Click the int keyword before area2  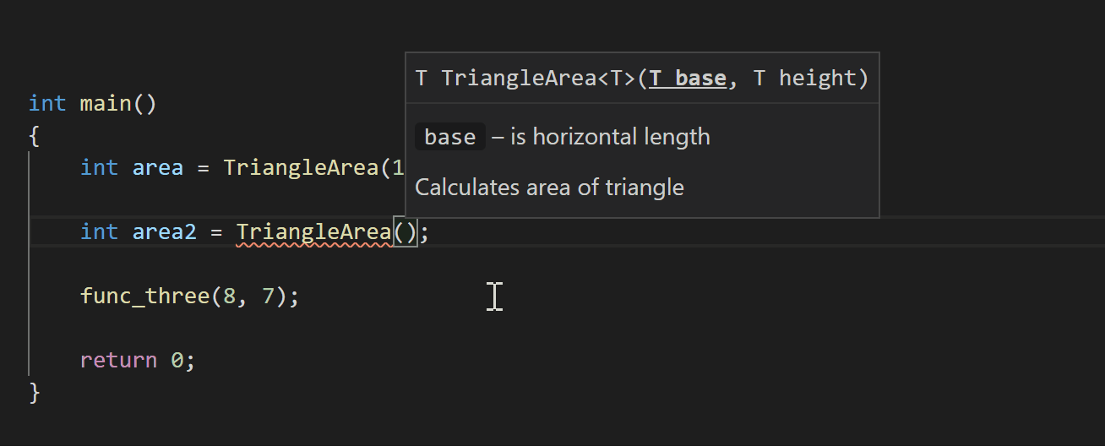click(99, 232)
